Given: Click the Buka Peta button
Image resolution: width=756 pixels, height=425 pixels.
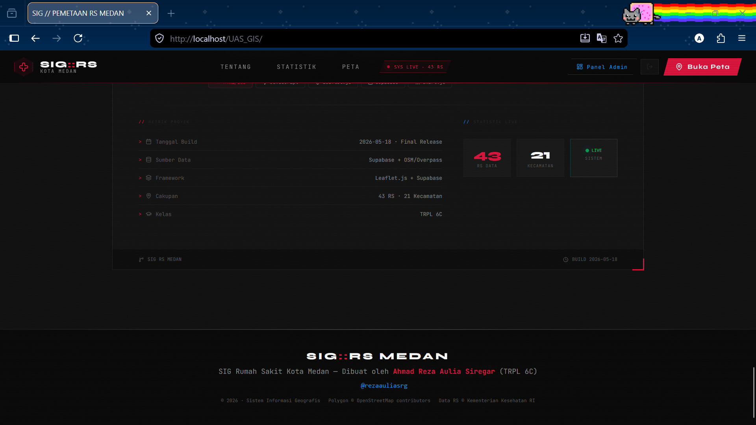Looking at the screenshot, I should [703, 67].
